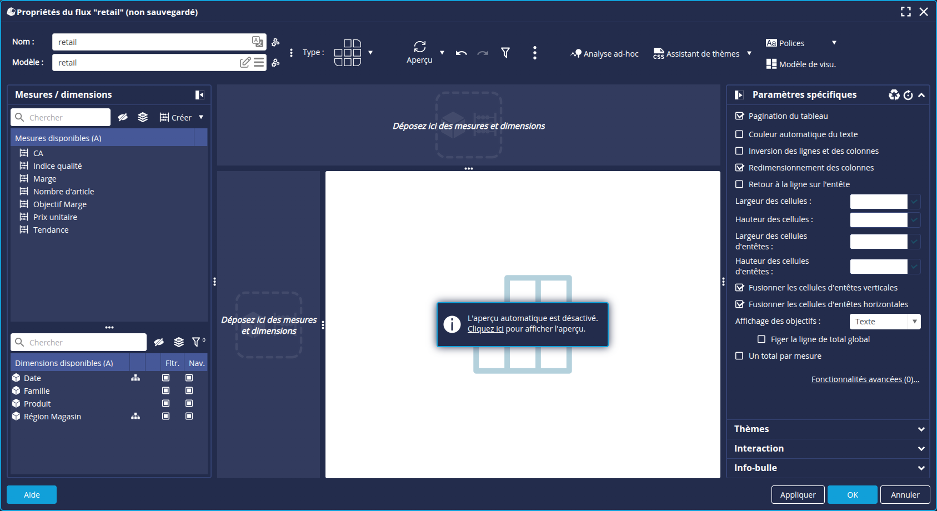This screenshot has width=937, height=511.
Task: Expand the Thèmes section
Action: click(x=828, y=429)
